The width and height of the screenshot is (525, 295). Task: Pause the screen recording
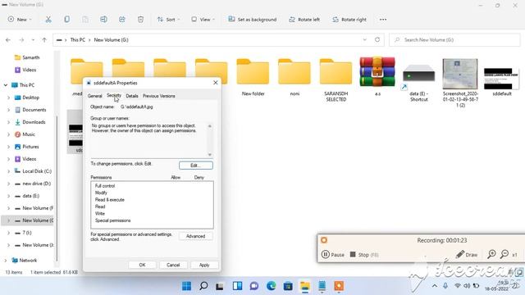[x=333, y=255]
